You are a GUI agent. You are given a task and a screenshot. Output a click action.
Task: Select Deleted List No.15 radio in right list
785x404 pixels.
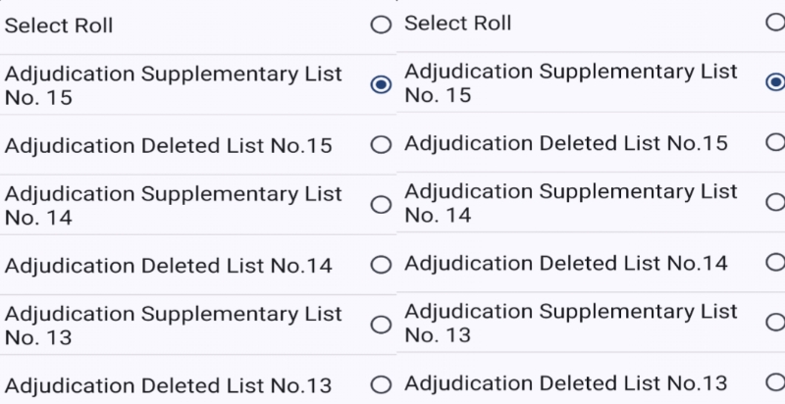(775, 143)
